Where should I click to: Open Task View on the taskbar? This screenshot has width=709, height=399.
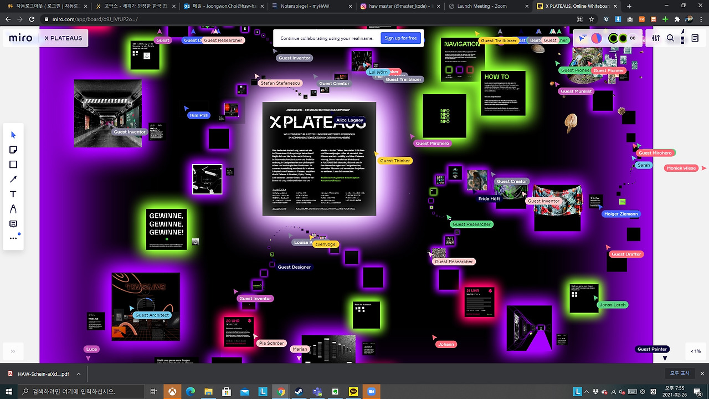click(154, 391)
